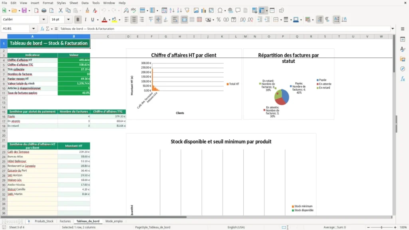Viewport: 409px width, 230px height.
Task: Open the Name Box dropdown arrow
Action: [34, 29]
